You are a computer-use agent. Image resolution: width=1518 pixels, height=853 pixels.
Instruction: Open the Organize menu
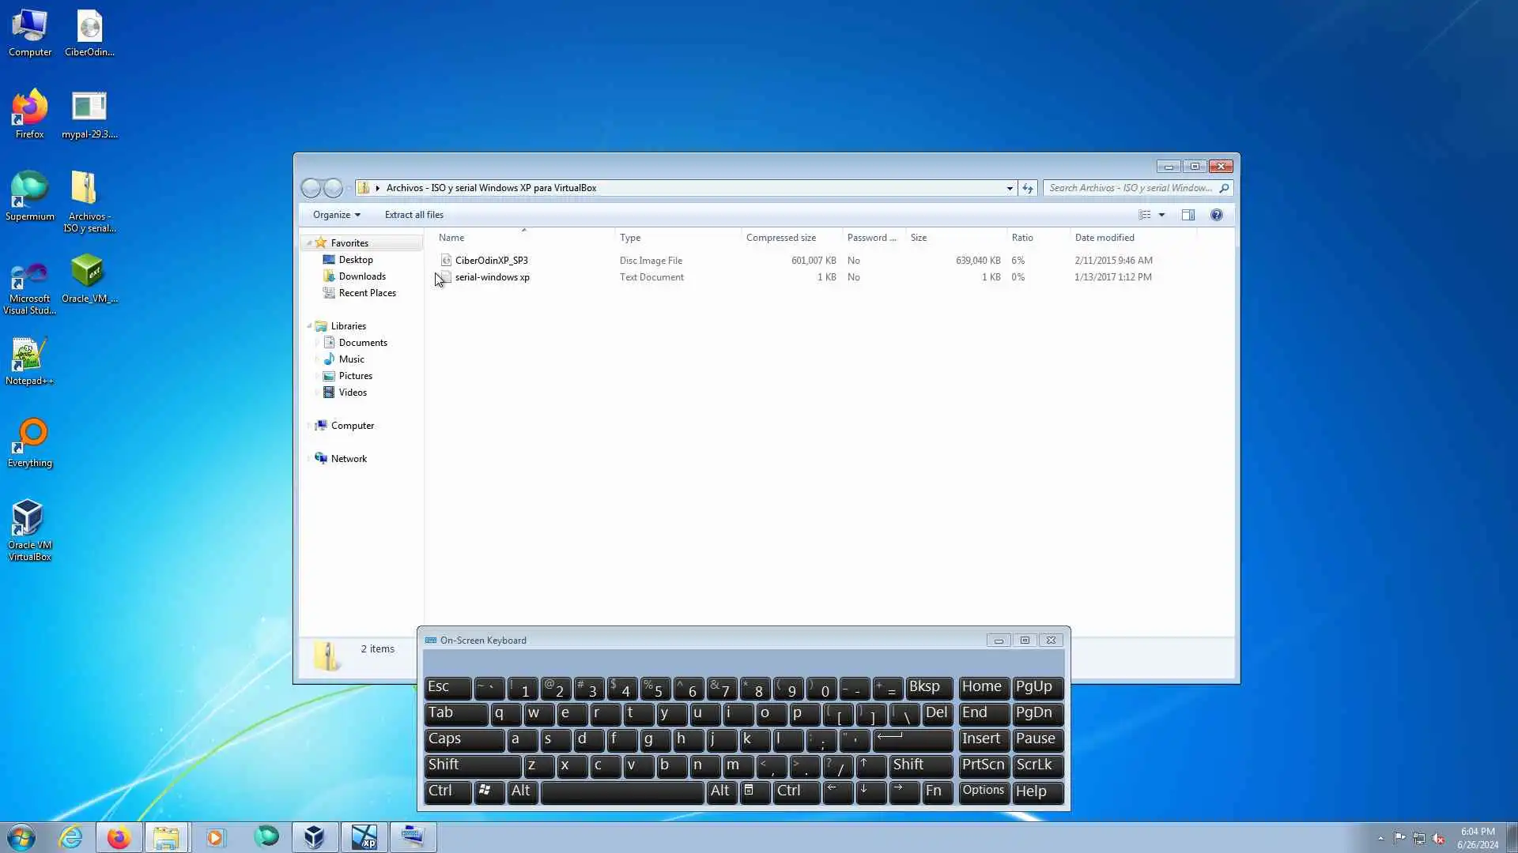click(336, 215)
